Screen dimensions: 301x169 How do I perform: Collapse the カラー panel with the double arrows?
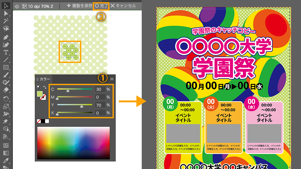click(x=37, y=79)
